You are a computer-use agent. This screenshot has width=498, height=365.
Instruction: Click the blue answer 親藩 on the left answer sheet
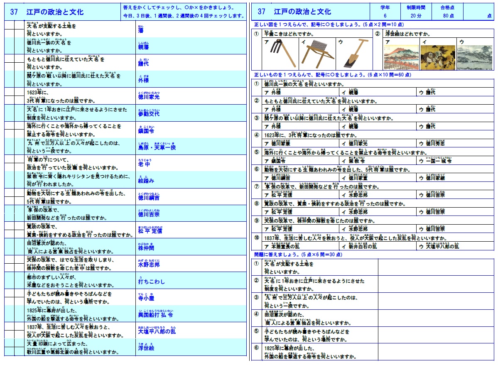pyautogui.click(x=143, y=47)
